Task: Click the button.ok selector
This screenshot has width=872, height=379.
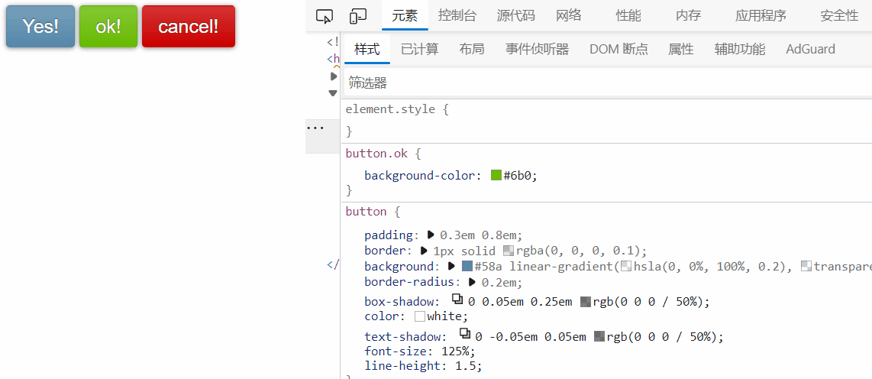Action: (376, 153)
